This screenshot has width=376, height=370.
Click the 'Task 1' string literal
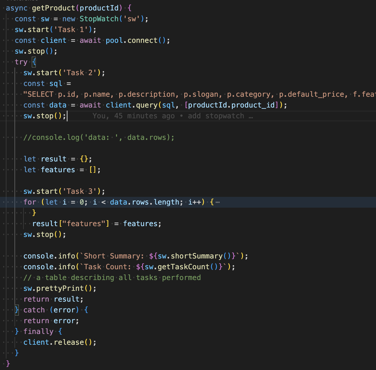[71, 30]
